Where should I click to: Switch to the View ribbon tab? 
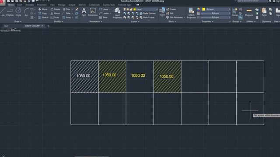click(52, 5)
